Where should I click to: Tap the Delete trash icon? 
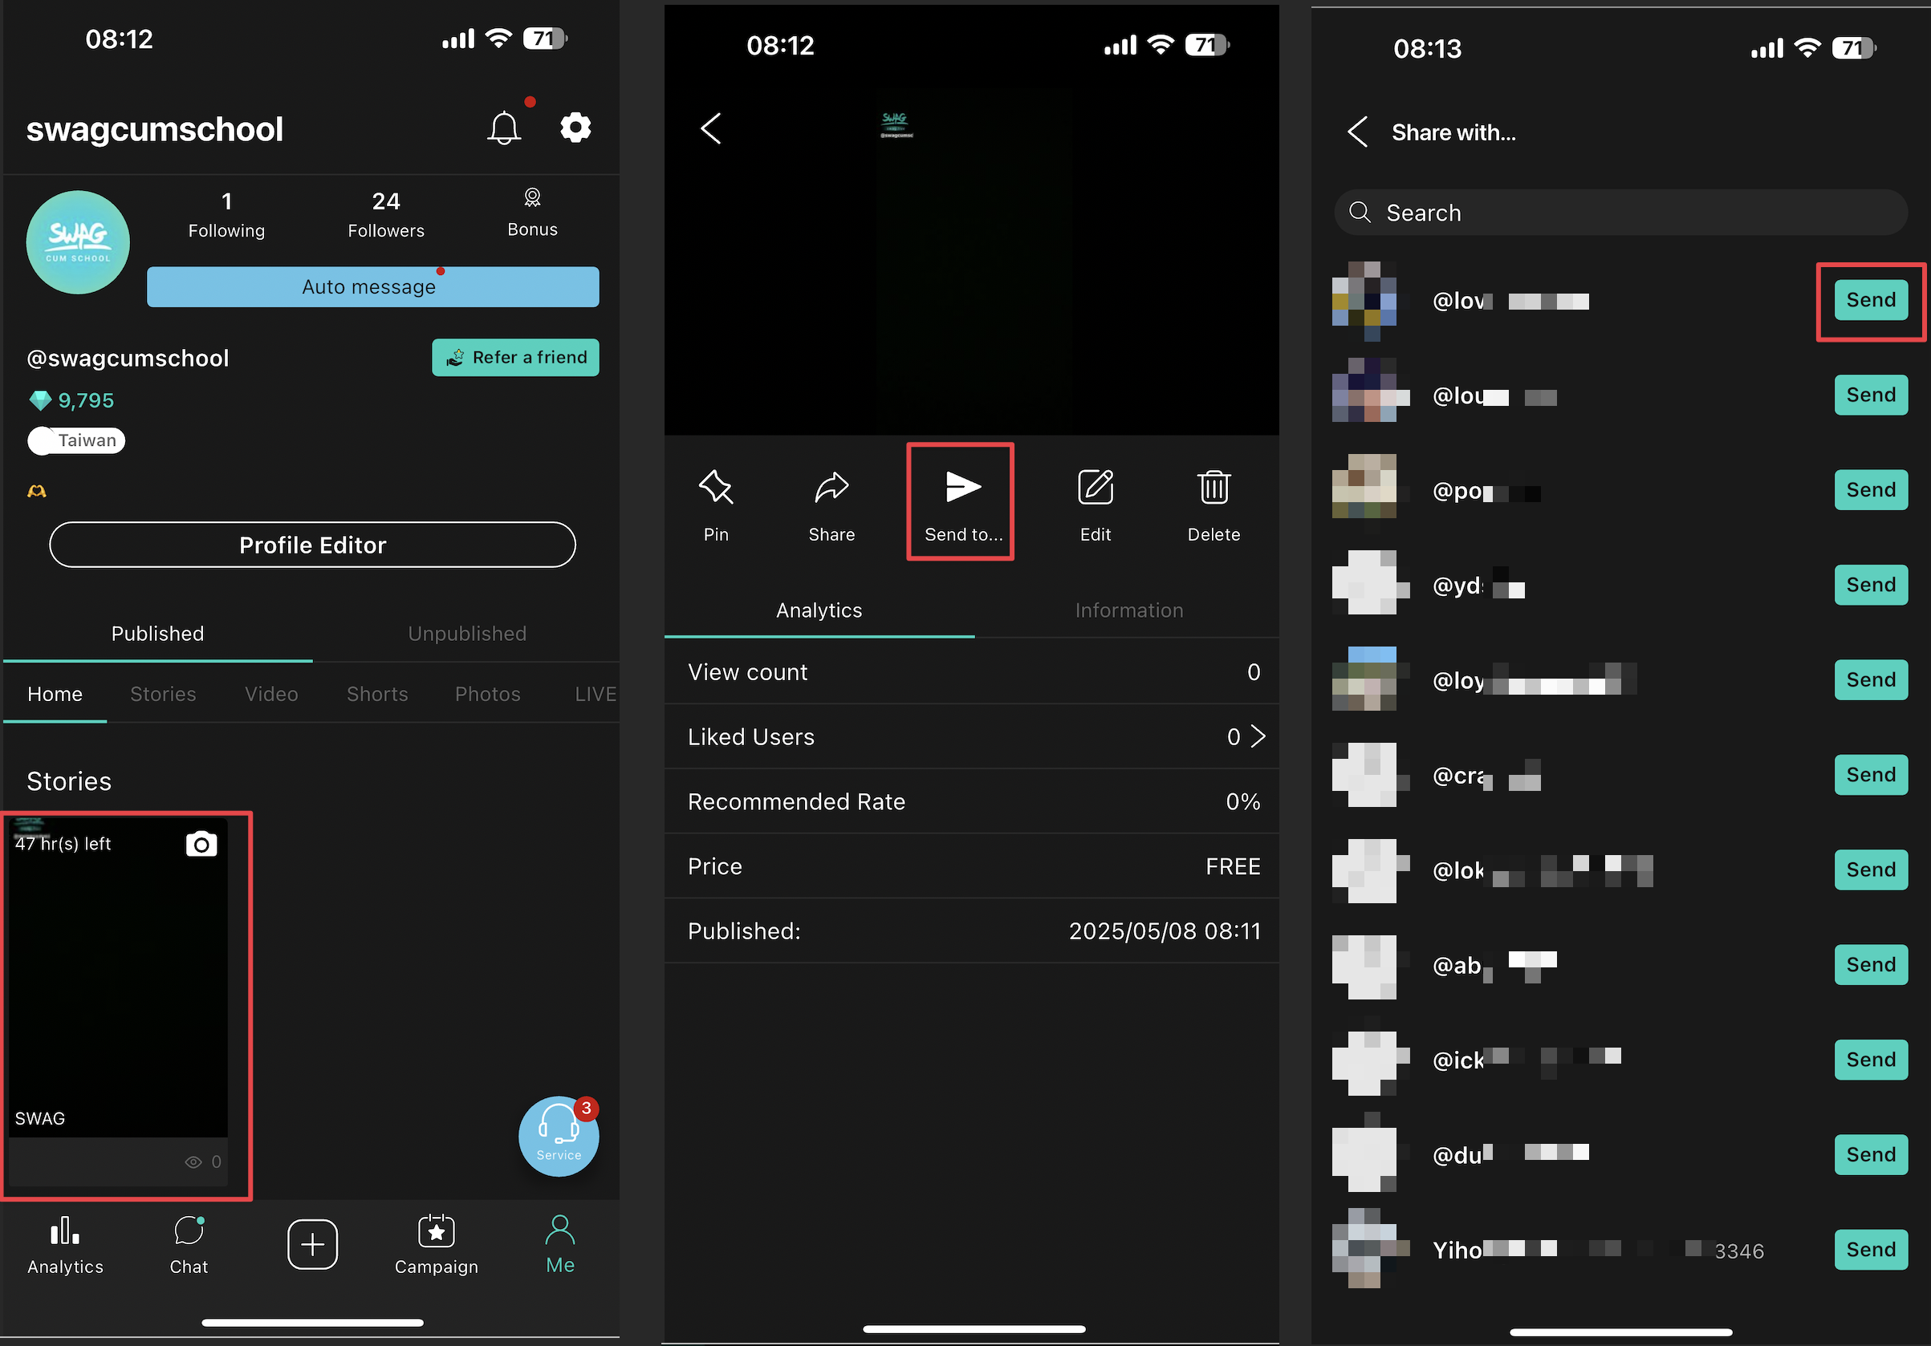pyautogui.click(x=1213, y=489)
